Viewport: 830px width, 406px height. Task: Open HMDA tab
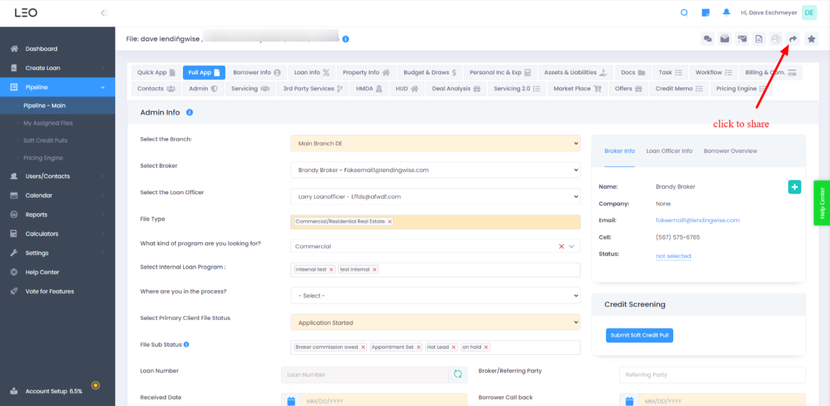[x=369, y=88]
